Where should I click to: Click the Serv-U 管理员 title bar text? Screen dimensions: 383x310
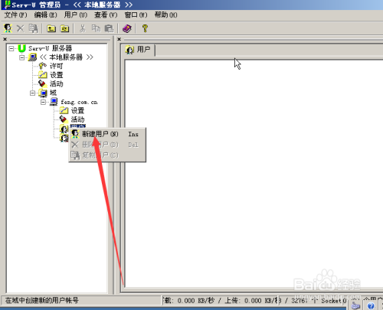pyautogui.click(x=36, y=5)
